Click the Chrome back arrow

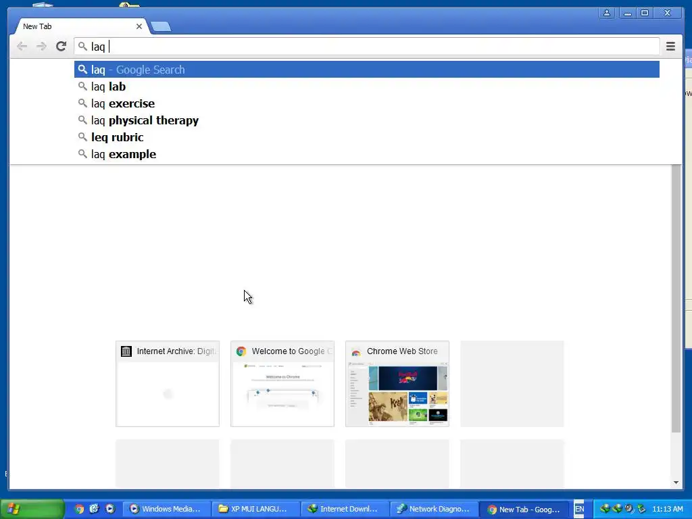click(x=22, y=47)
